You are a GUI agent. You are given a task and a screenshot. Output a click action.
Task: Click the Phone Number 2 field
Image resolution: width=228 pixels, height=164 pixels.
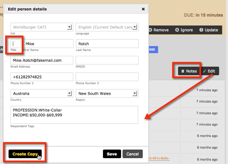pyautogui.click(x=107, y=77)
